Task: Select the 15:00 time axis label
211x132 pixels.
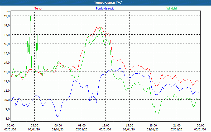Action: (129, 125)
